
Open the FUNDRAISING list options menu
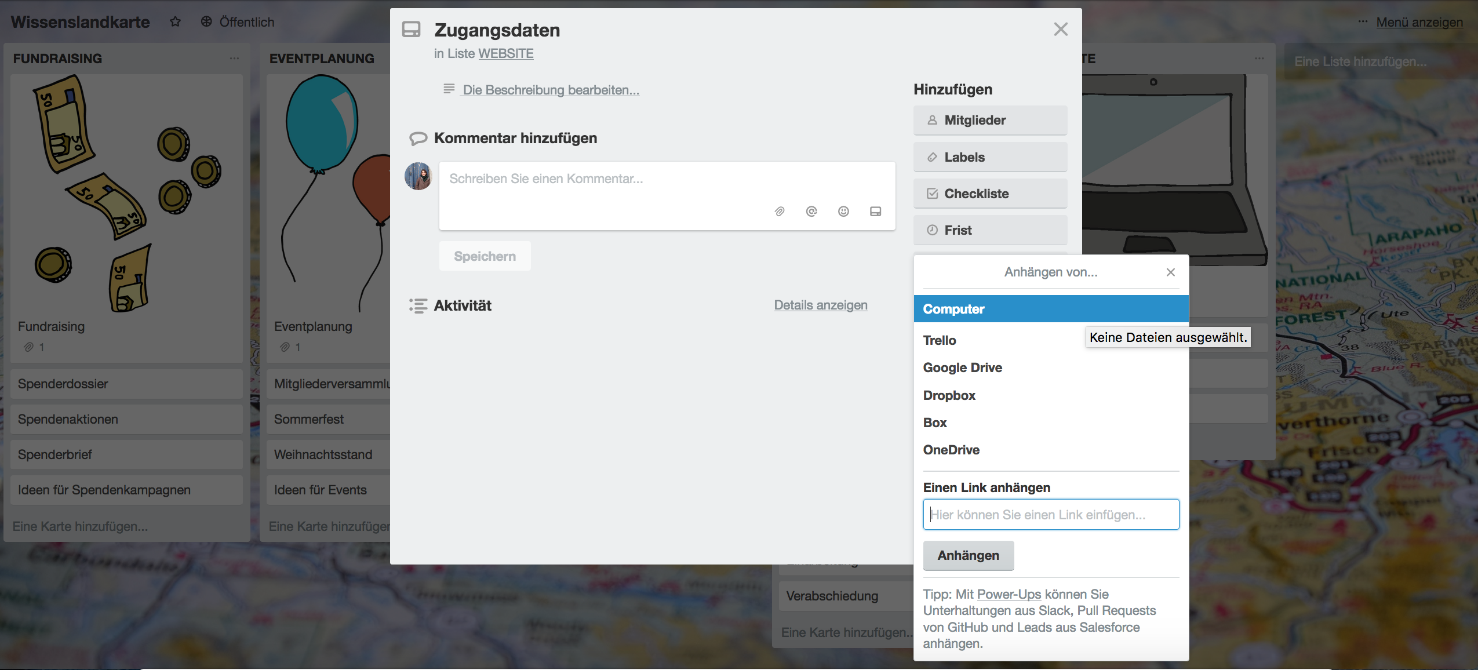click(234, 59)
